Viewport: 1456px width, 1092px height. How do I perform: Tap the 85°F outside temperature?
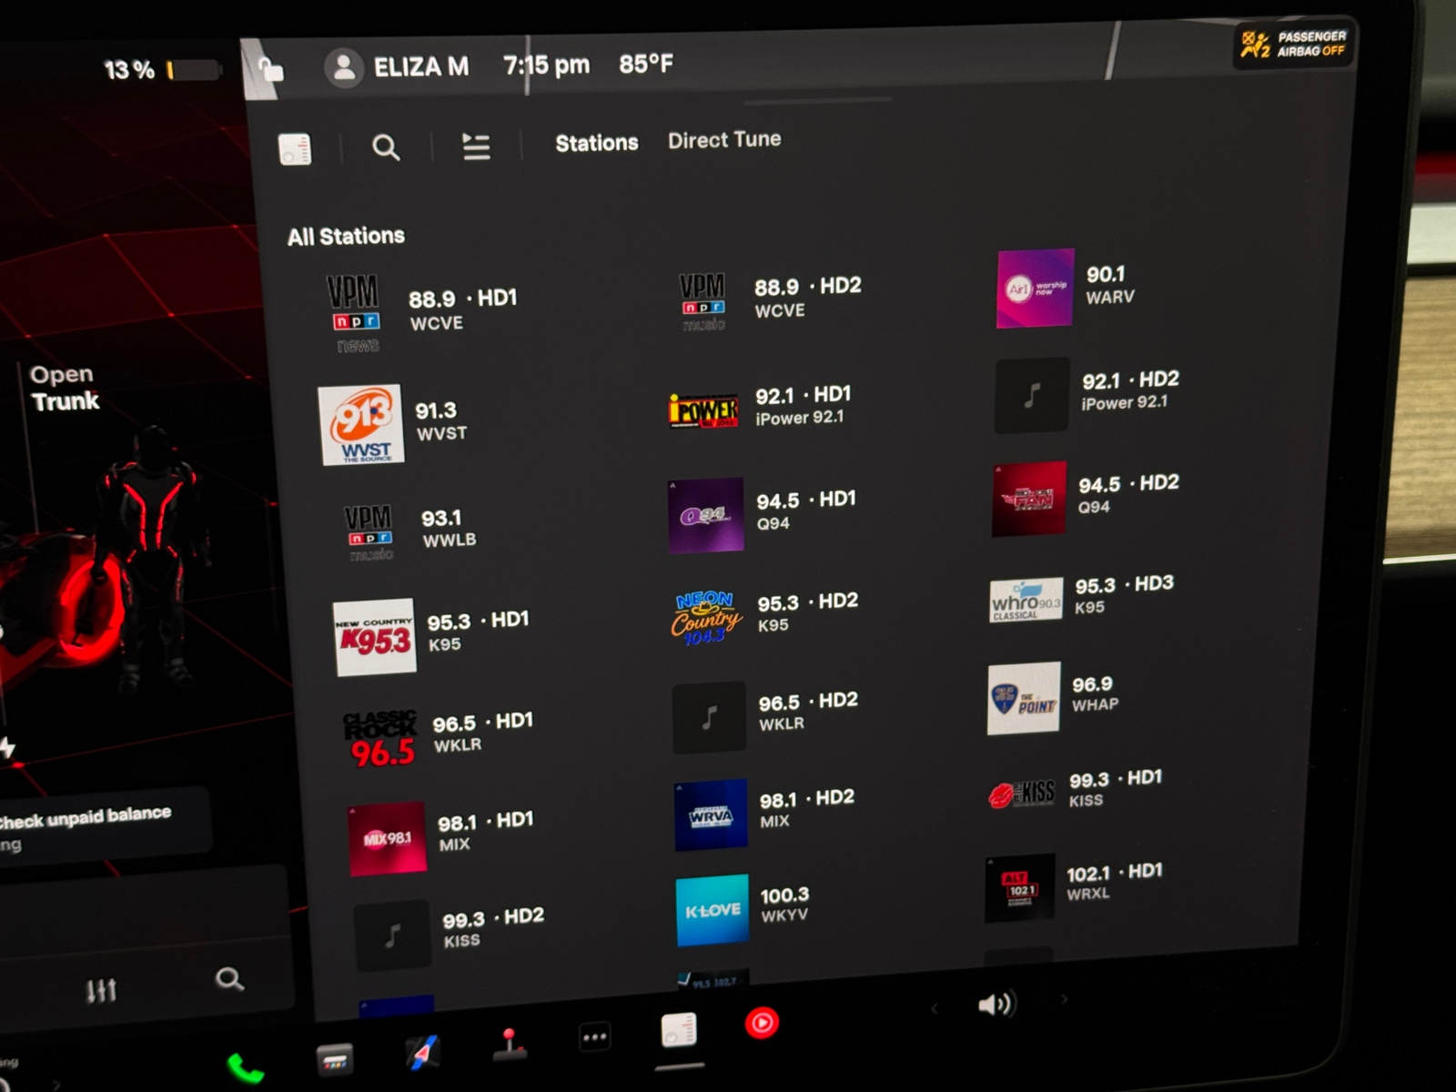pyautogui.click(x=646, y=64)
